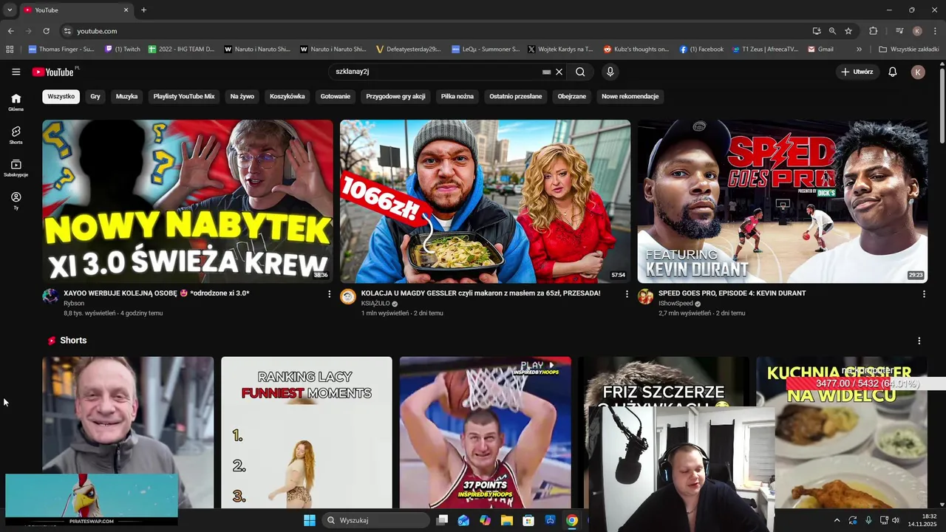
Task: Open the Twitch bookmark
Action: point(123,50)
